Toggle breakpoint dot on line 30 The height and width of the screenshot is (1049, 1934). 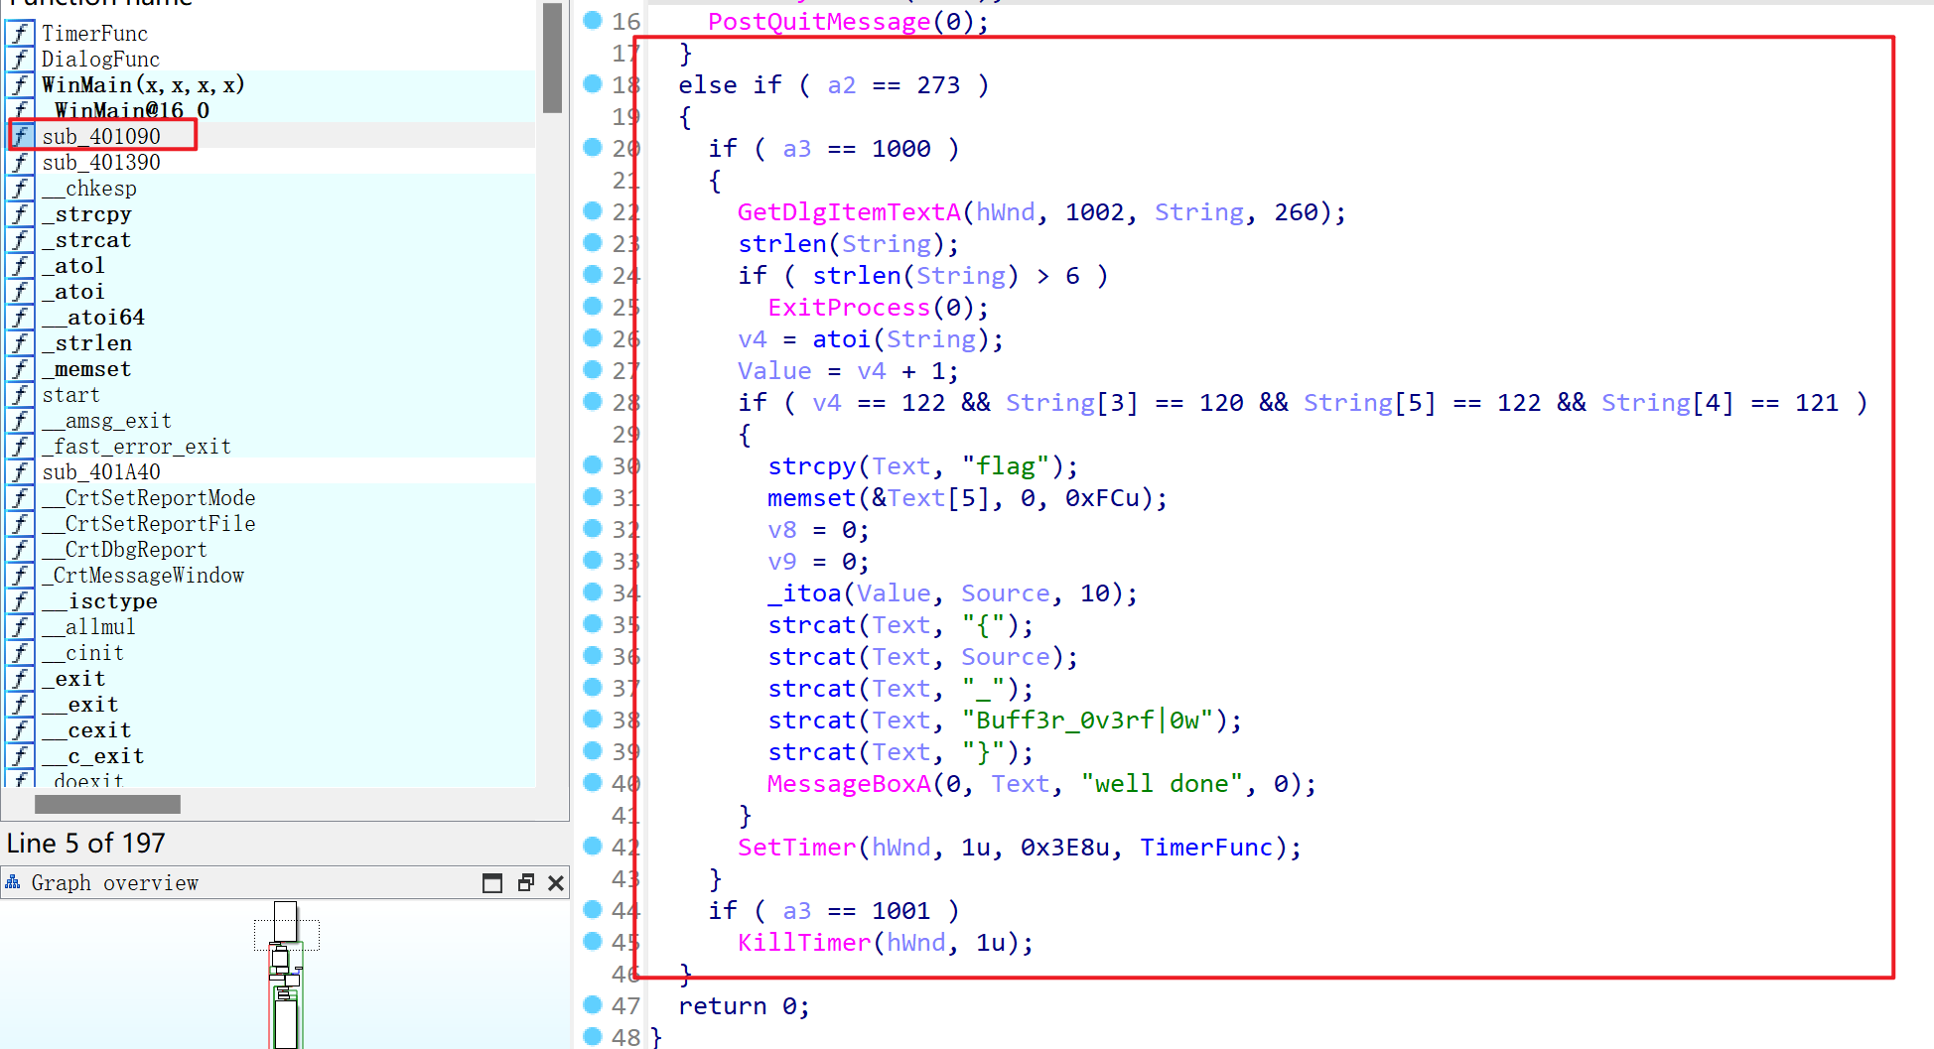(x=593, y=464)
